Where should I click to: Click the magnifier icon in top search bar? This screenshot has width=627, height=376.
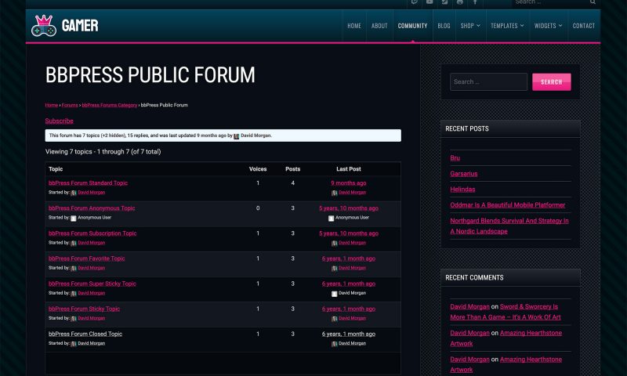coord(593,2)
